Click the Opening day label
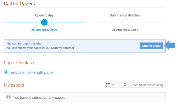 click(x=44, y=15)
